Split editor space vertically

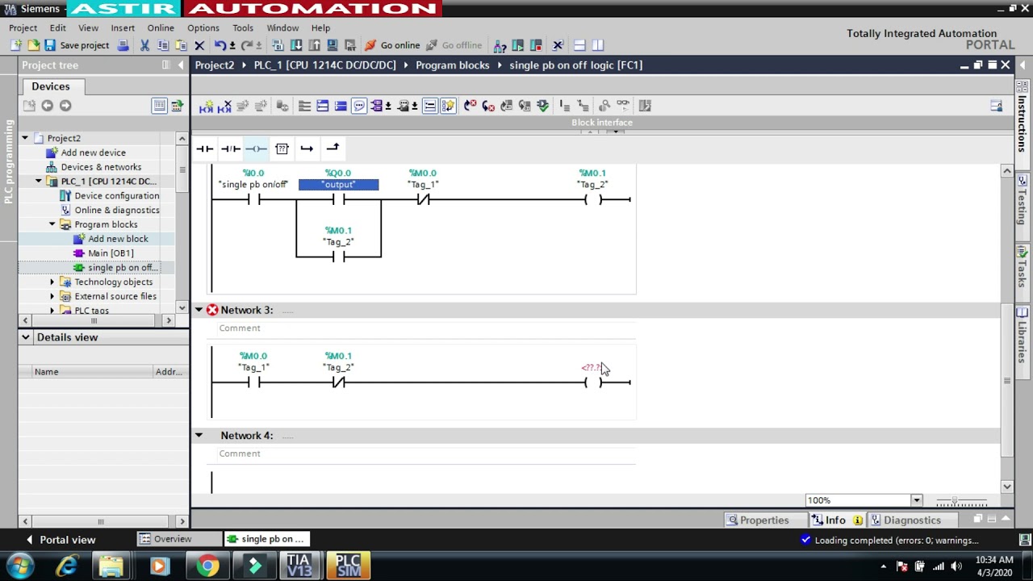[x=598, y=45]
